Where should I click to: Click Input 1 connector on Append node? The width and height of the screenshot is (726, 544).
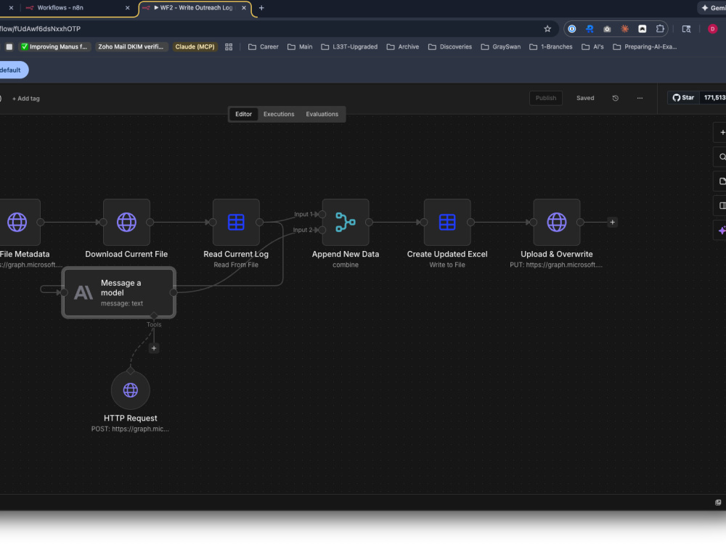(x=322, y=214)
